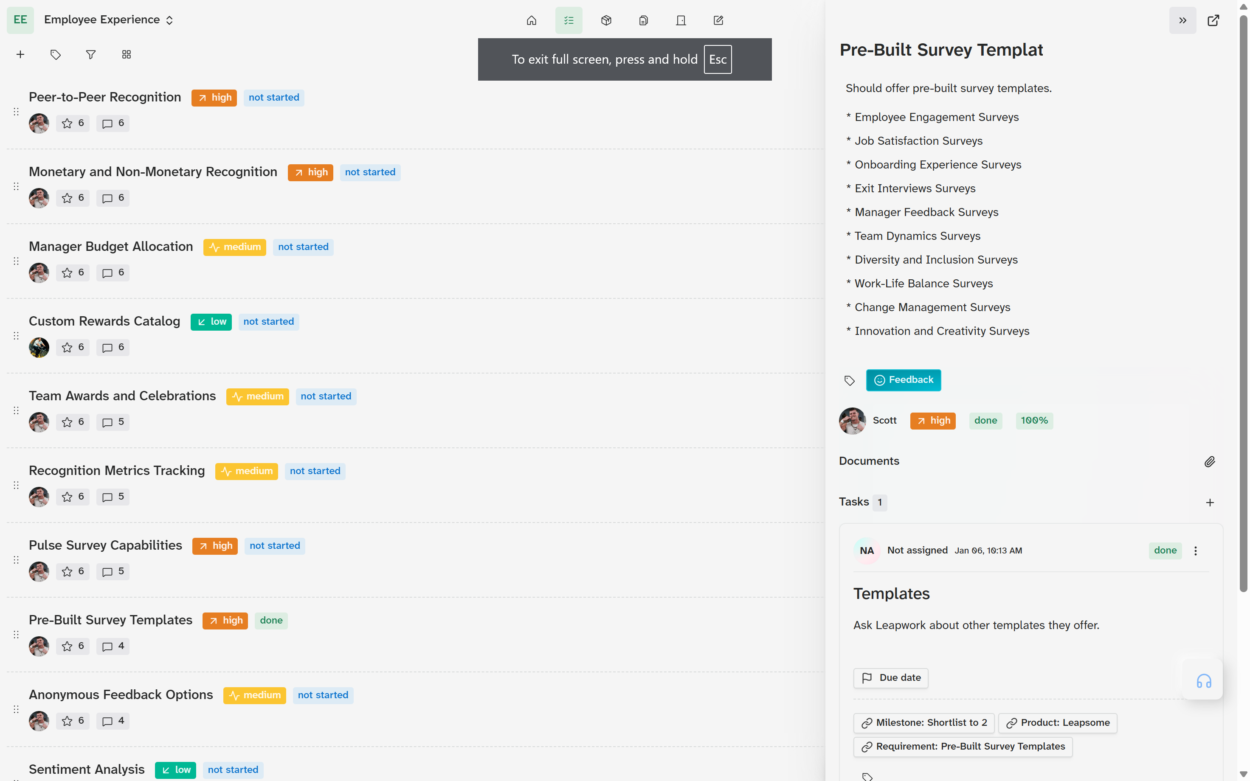Set the task Due date

pyautogui.click(x=890, y=678)
